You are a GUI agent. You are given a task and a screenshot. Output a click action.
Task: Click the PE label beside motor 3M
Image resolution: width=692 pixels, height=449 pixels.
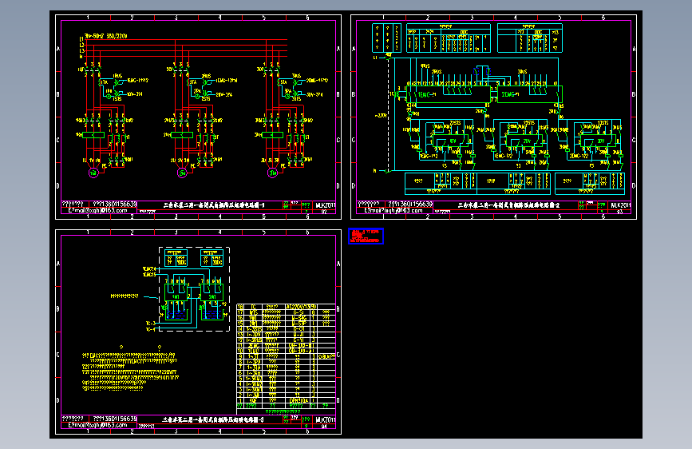pos(283,166)
